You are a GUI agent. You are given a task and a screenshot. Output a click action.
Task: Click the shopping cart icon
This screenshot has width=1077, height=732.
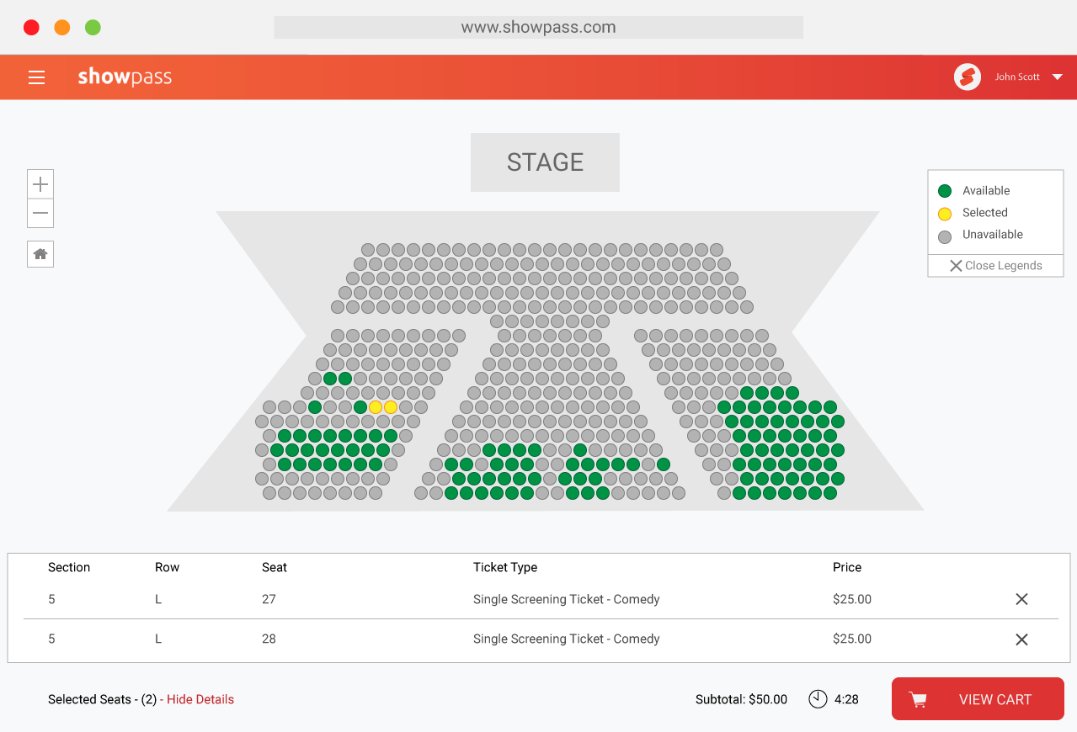click(x=917, y=699)
